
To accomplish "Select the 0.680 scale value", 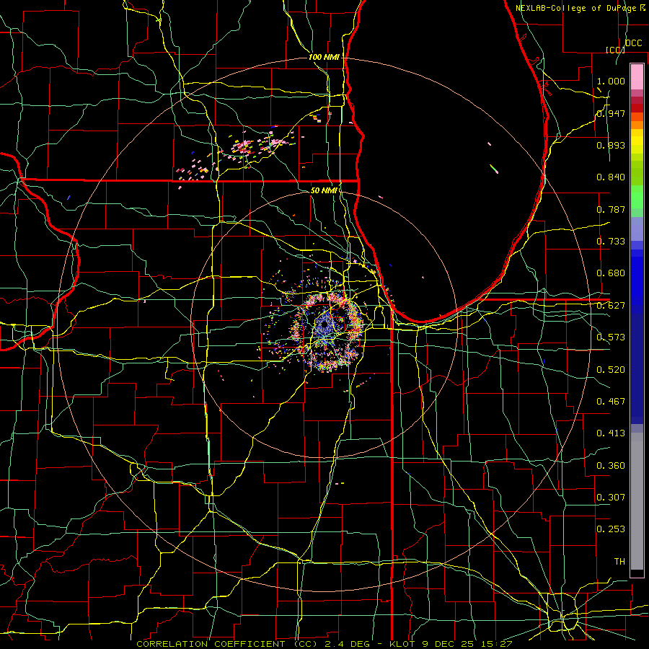I will [611, 273].
